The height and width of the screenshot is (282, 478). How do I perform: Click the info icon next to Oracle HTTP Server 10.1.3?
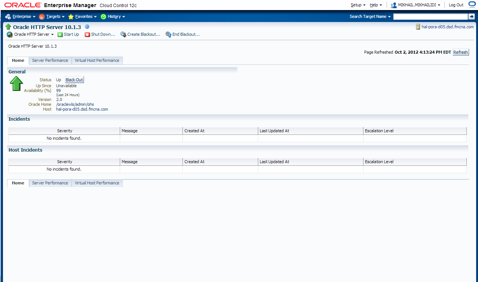(x=87, y=27)
